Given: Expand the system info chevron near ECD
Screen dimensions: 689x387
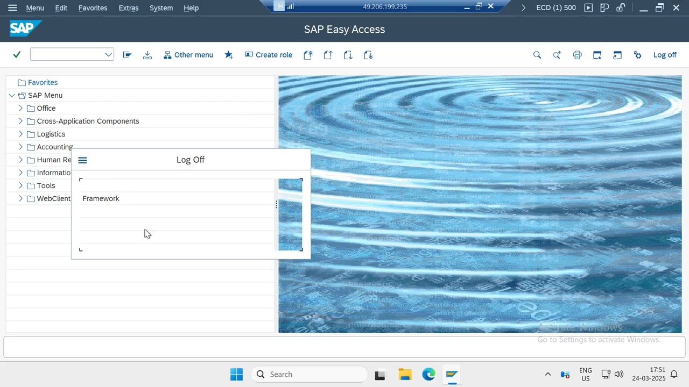Looking at the screenshot, I should pyautogui.click(x=523, y=8).
